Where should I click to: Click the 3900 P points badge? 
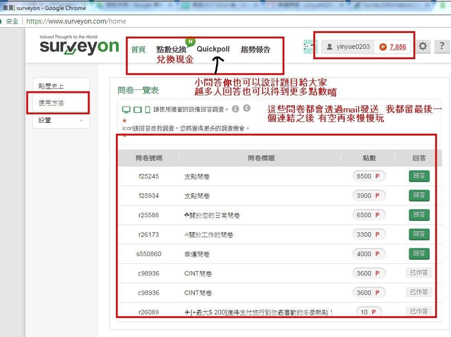point(369,196)
